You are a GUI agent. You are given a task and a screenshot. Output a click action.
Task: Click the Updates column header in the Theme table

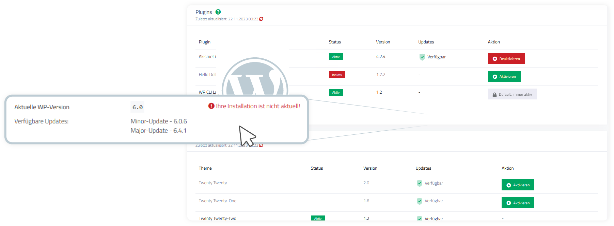423,168
